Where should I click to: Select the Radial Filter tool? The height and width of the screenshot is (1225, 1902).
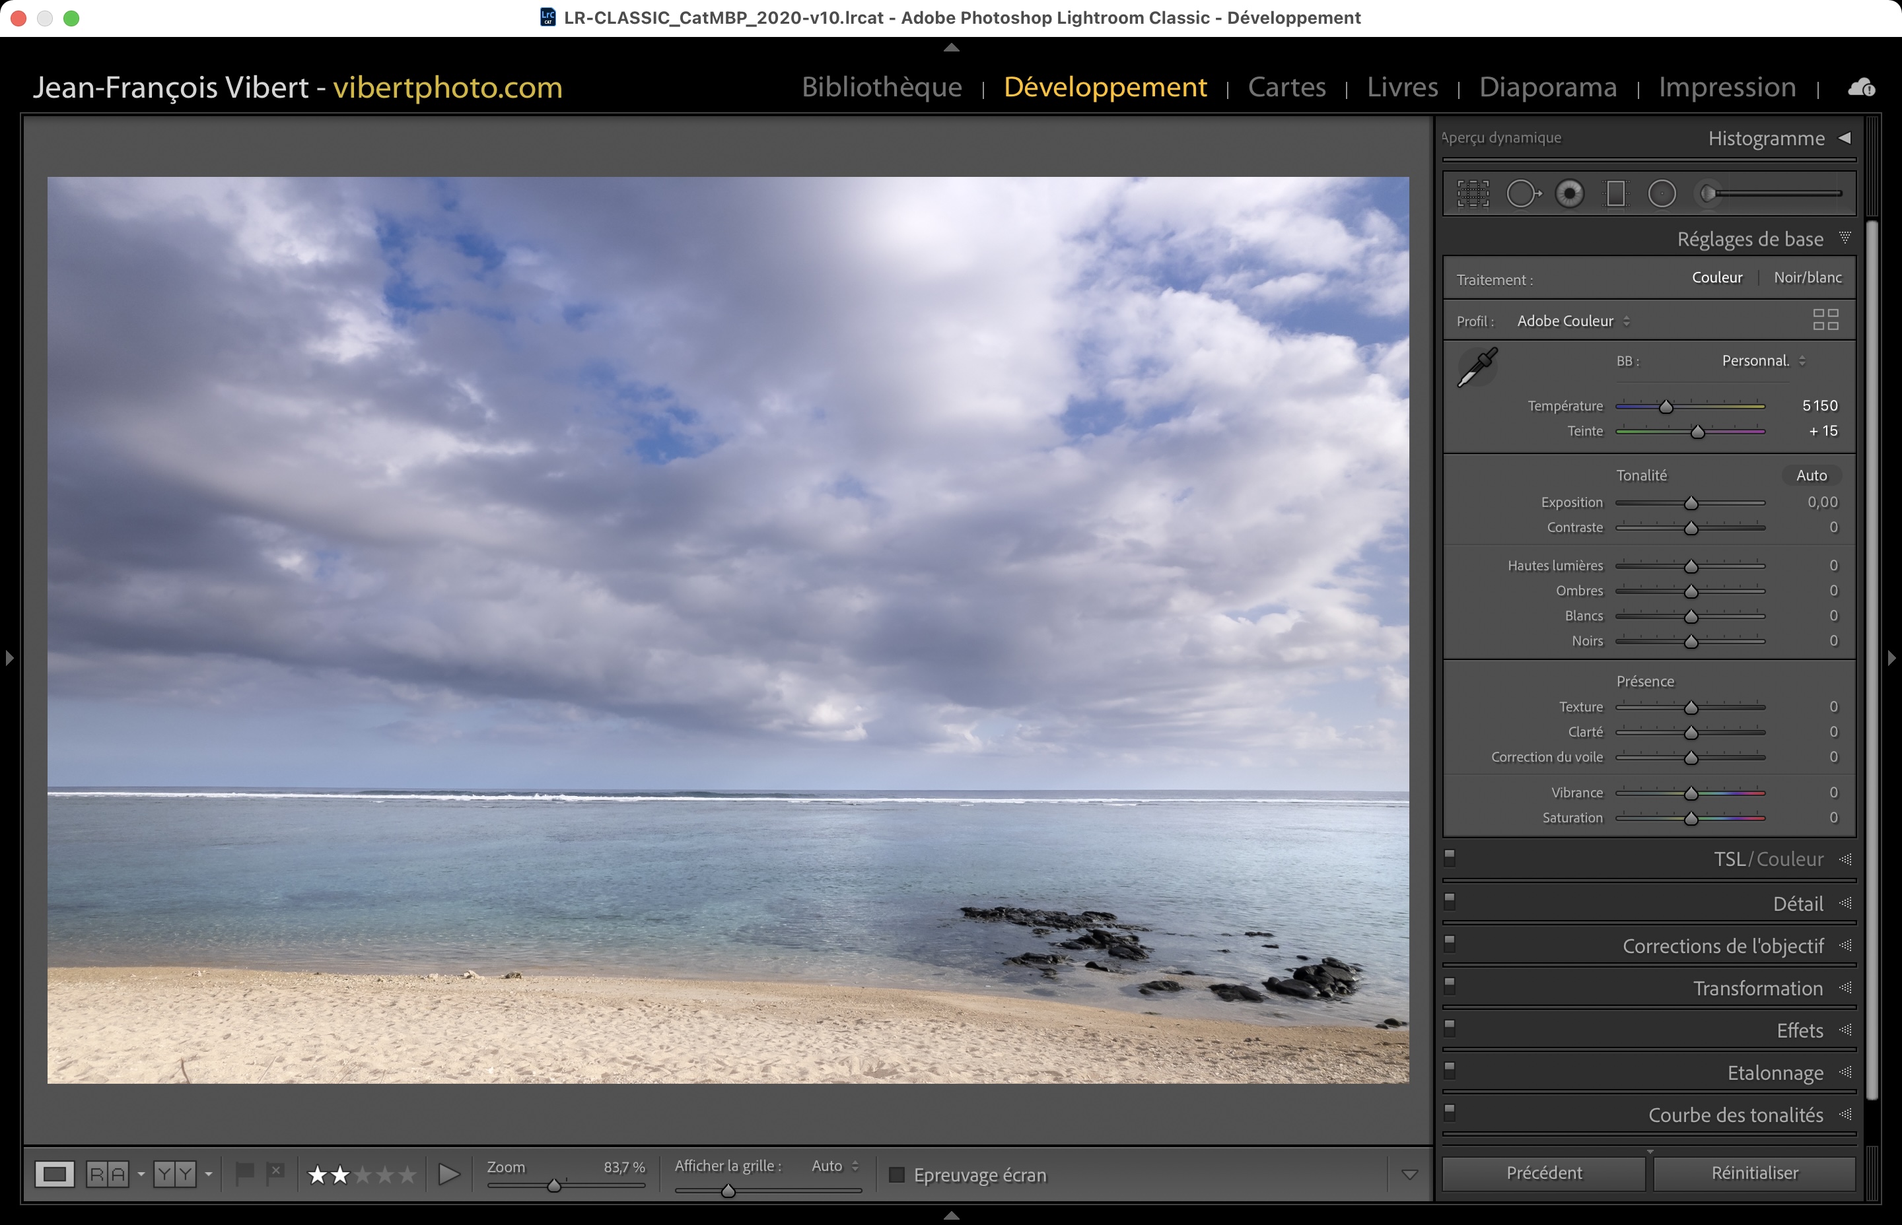tap(1662, 193)
